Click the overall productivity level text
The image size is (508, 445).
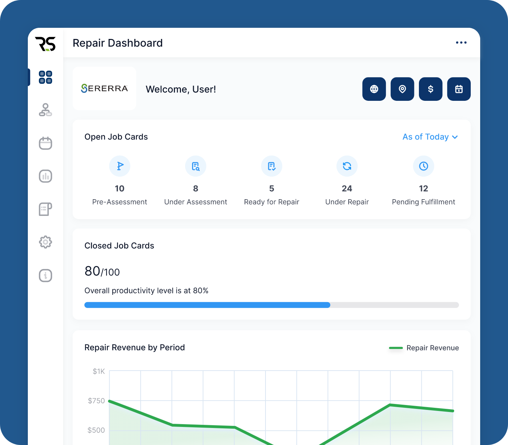146,291
